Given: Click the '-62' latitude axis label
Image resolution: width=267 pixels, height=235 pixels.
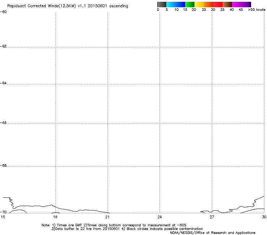Looking at the screenshot, I should click(x=3, y=46).
